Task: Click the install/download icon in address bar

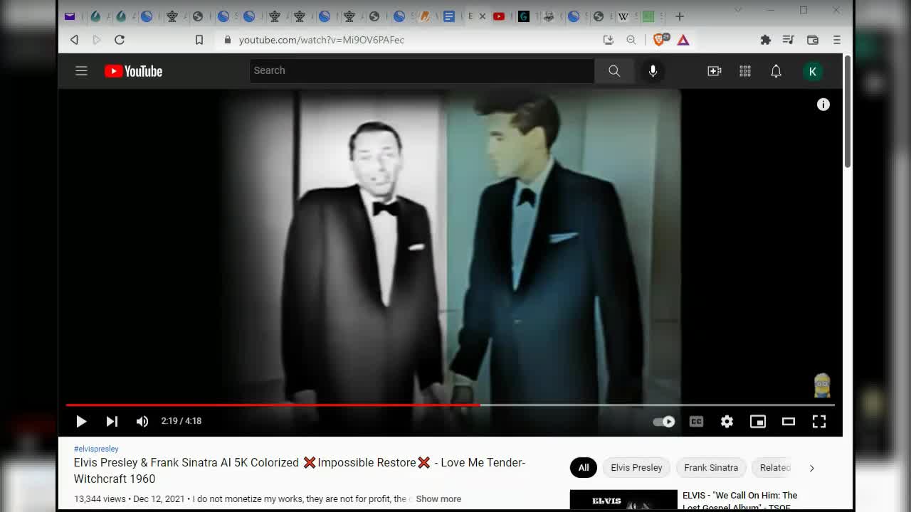Action: (608, 40)
